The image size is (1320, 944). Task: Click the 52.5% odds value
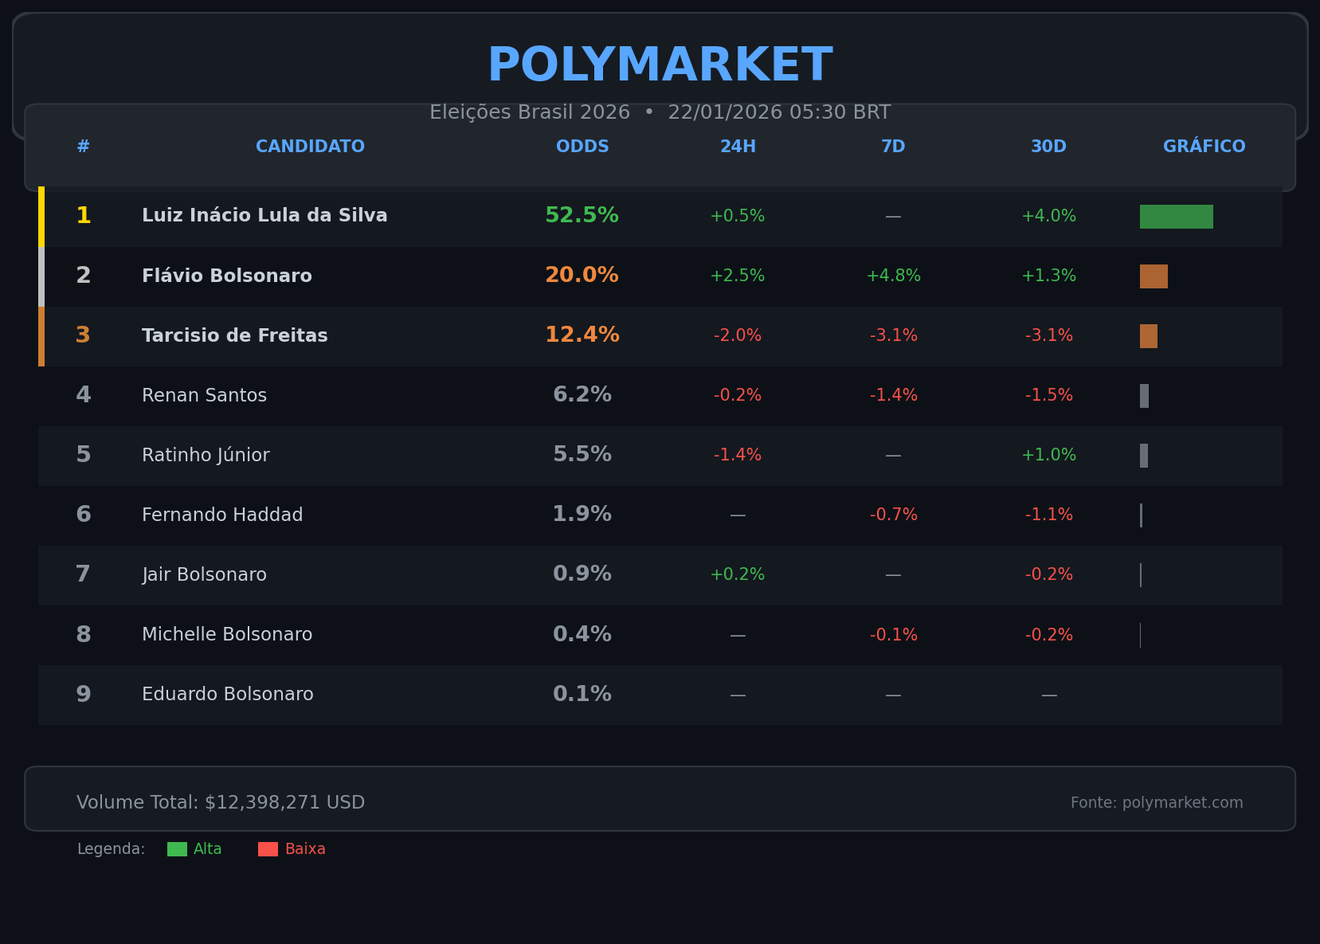point(582,216)
